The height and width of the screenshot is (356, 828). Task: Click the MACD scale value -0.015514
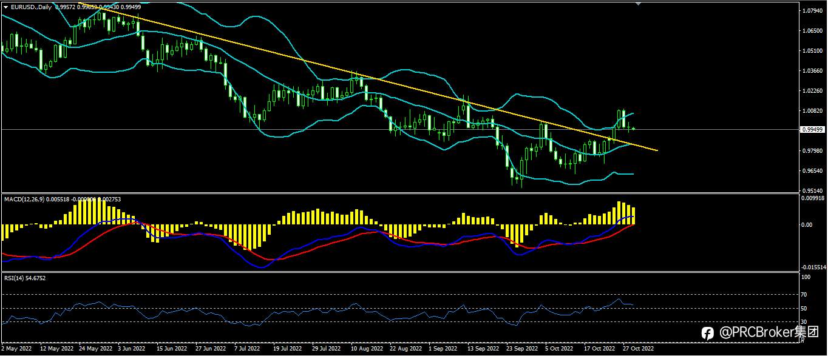click(x=813, y=267)
